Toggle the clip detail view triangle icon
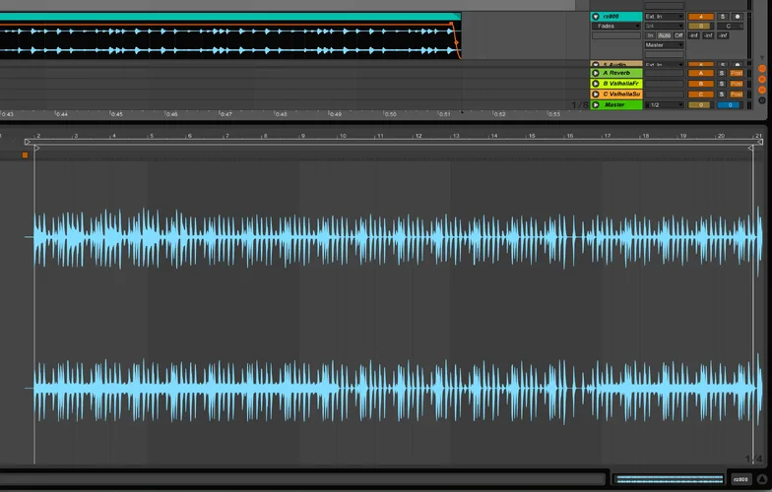This screenshot has height=492, width=772. [761, 478]
